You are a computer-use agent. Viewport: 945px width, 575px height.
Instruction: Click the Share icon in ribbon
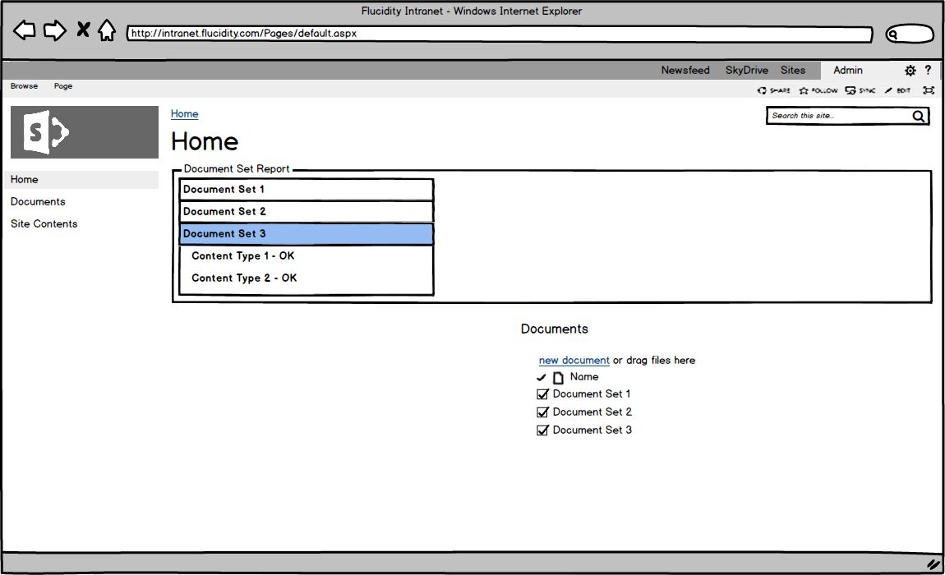coord(773,90)
